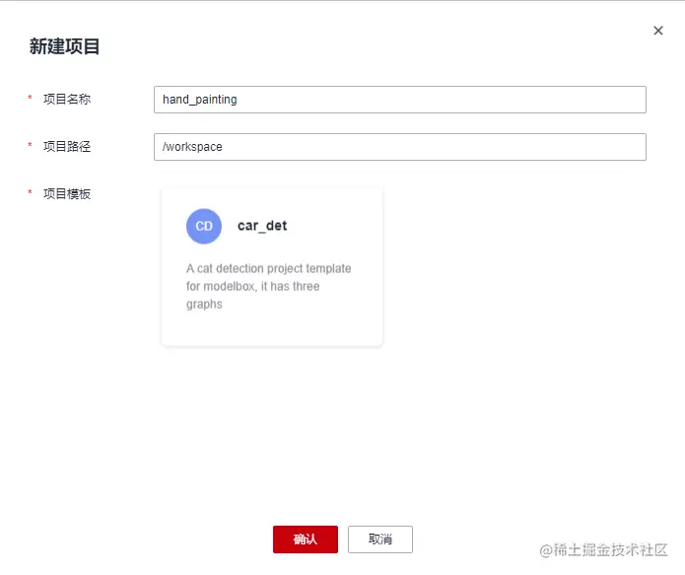
Task: Select the car_det project template card
Action: (x=272, y=266)
